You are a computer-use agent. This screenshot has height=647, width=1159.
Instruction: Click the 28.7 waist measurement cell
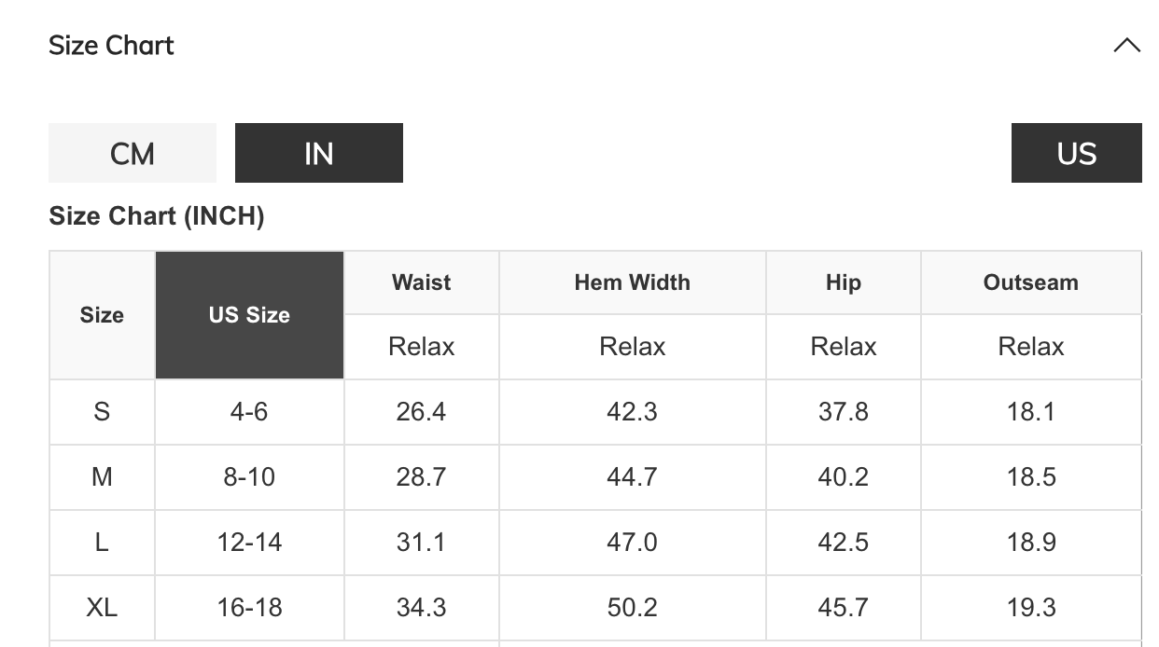click(421, 477)
